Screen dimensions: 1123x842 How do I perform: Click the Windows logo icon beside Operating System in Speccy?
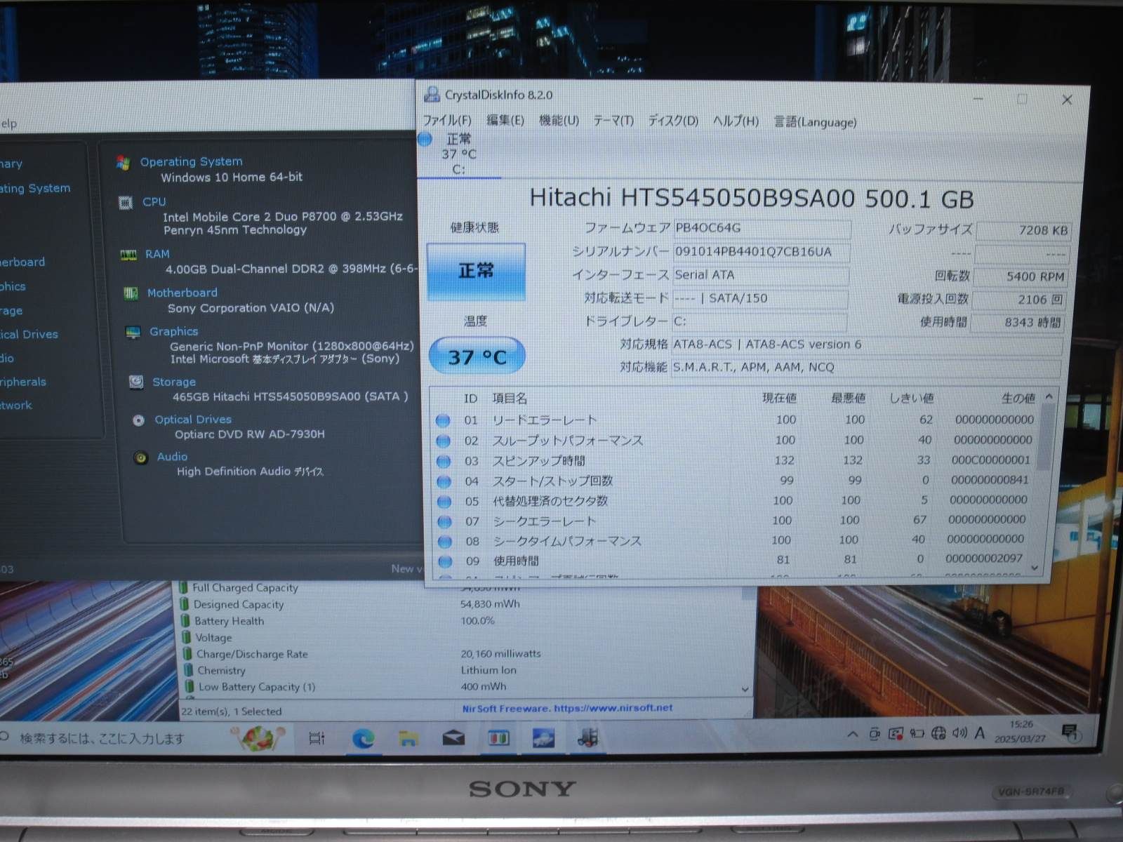click(123, 163)
